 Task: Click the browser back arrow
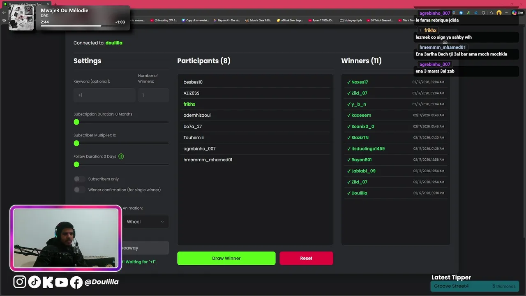coord(4,13)
